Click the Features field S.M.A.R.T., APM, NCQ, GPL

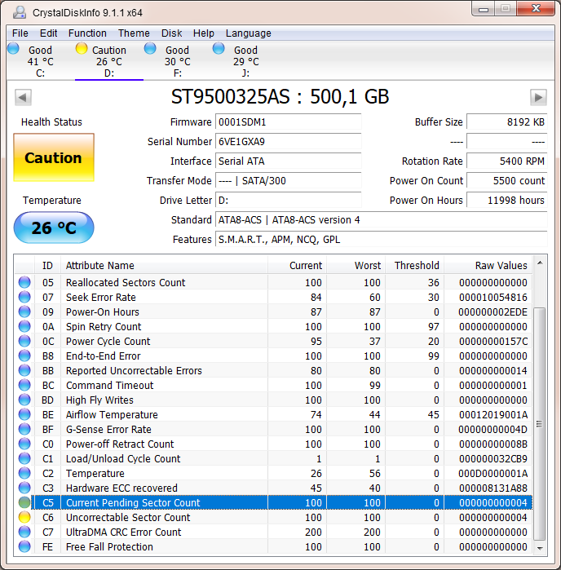382,240
